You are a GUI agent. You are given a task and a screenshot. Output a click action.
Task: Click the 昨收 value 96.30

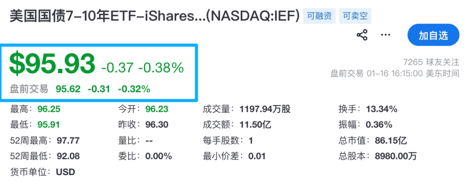click(156, 125)
